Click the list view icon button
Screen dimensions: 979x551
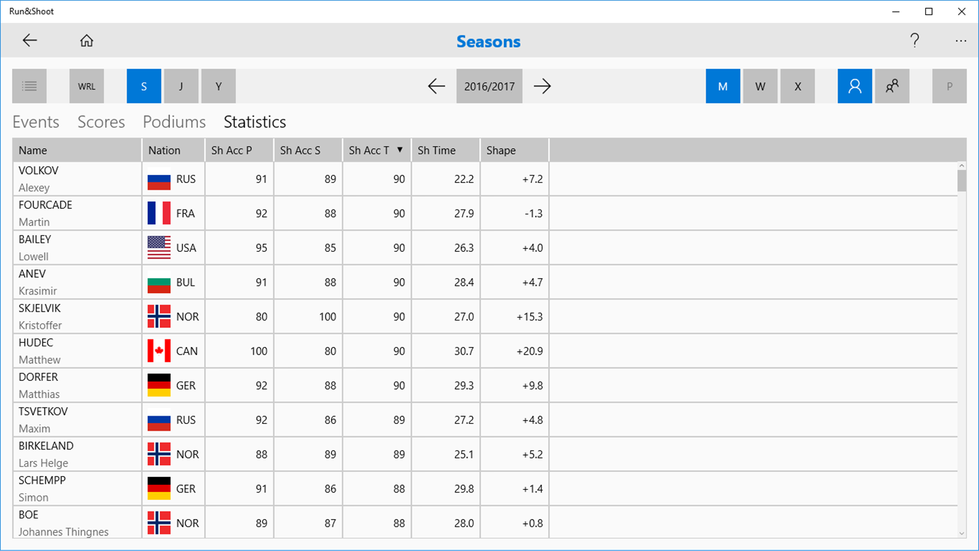(29, 86)
